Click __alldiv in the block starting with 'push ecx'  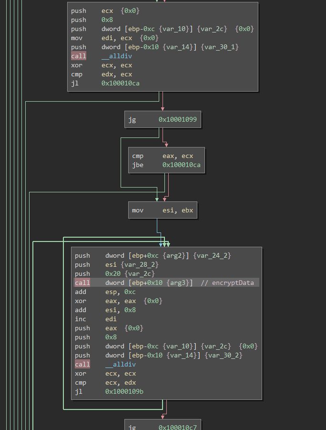coord(117,56)
